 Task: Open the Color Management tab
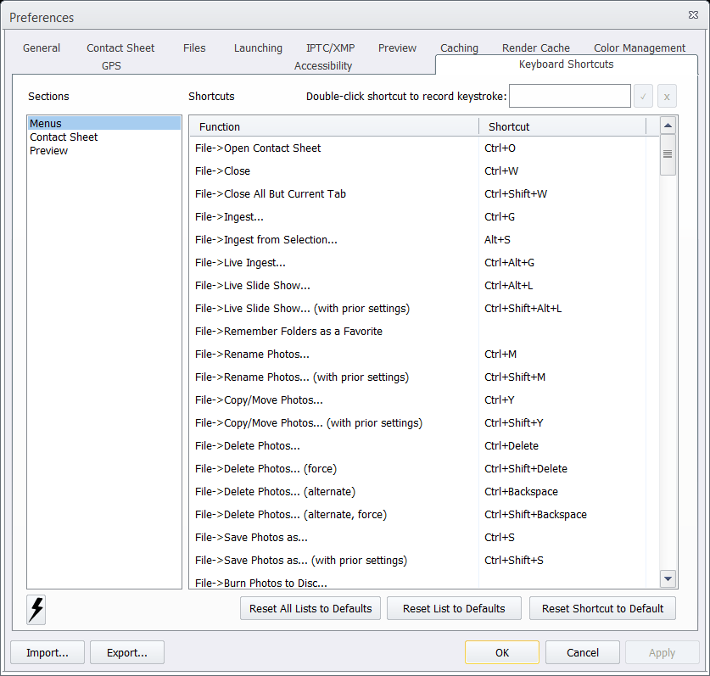640,48
